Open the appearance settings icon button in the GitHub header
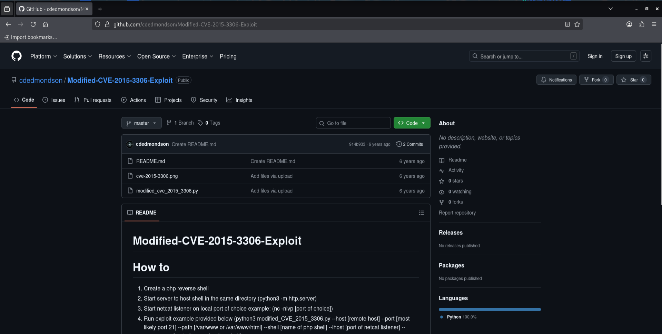 tap(646, 56)
